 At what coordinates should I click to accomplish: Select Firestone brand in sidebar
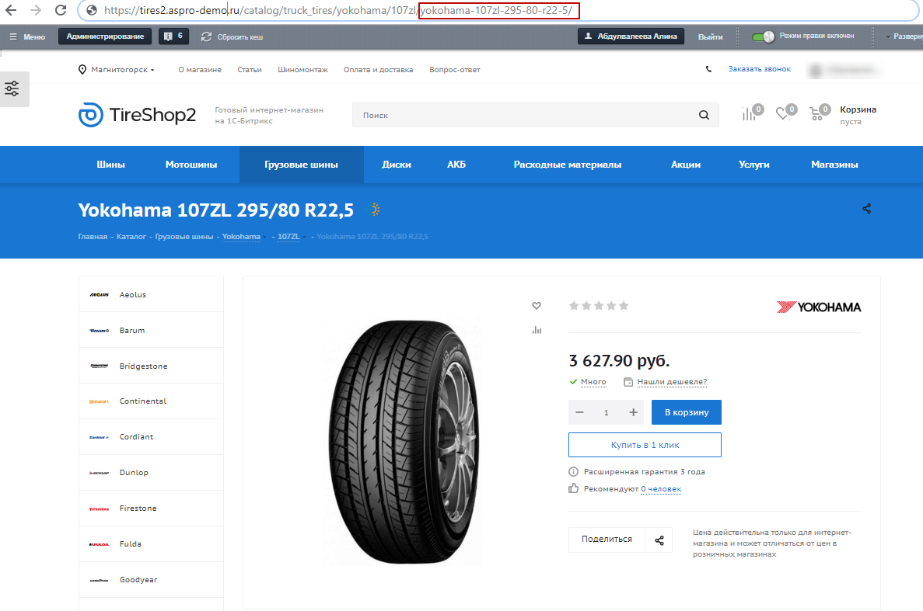(152, 509)
